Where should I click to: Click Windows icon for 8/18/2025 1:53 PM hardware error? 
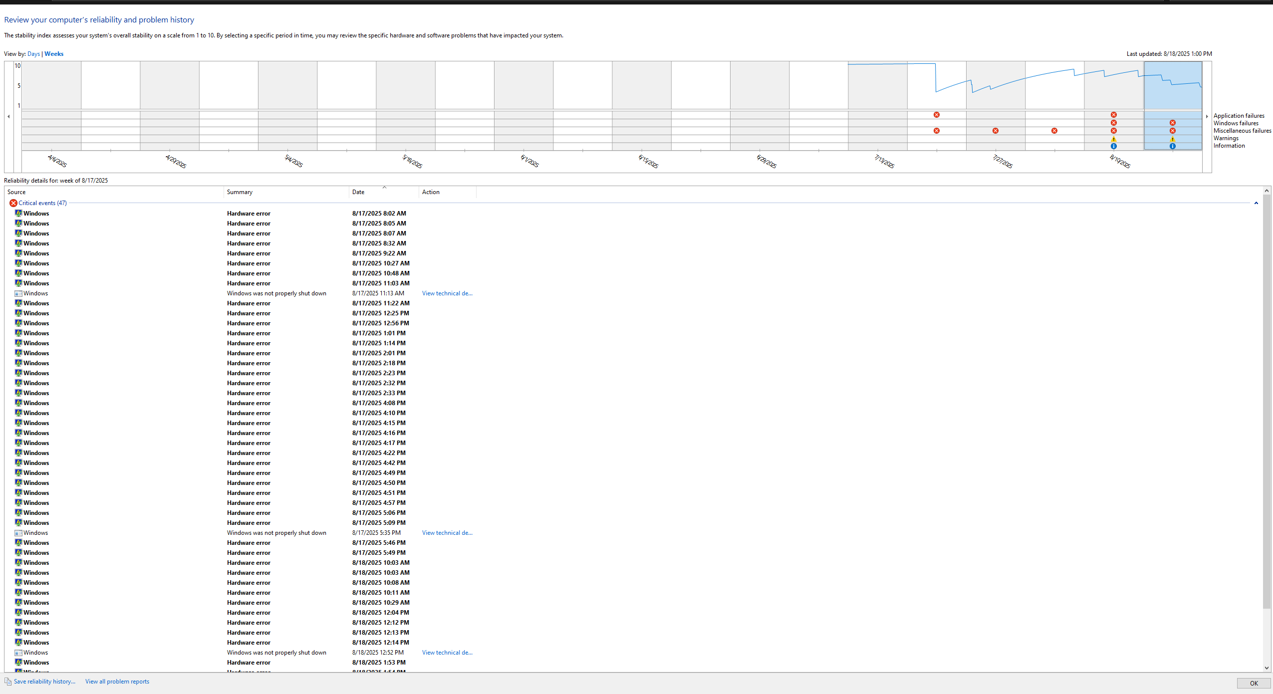click(18, 663)
